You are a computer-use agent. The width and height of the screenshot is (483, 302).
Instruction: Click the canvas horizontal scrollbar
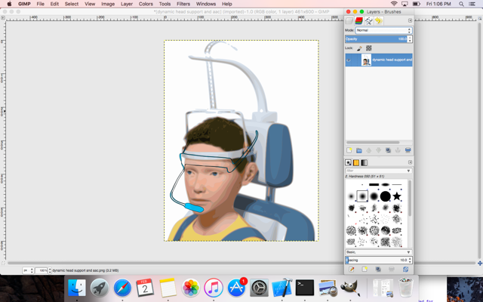tap(241, 263)
